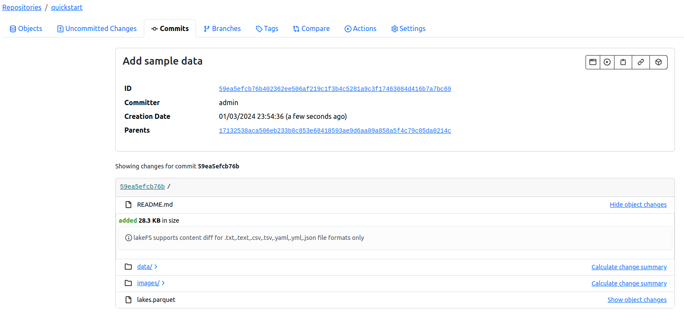Click the chain link copy URI icon

[x=641, y=62]
